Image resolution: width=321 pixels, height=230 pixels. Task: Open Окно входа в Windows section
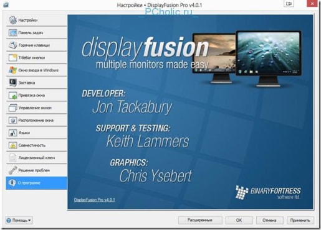click(39, 70)
